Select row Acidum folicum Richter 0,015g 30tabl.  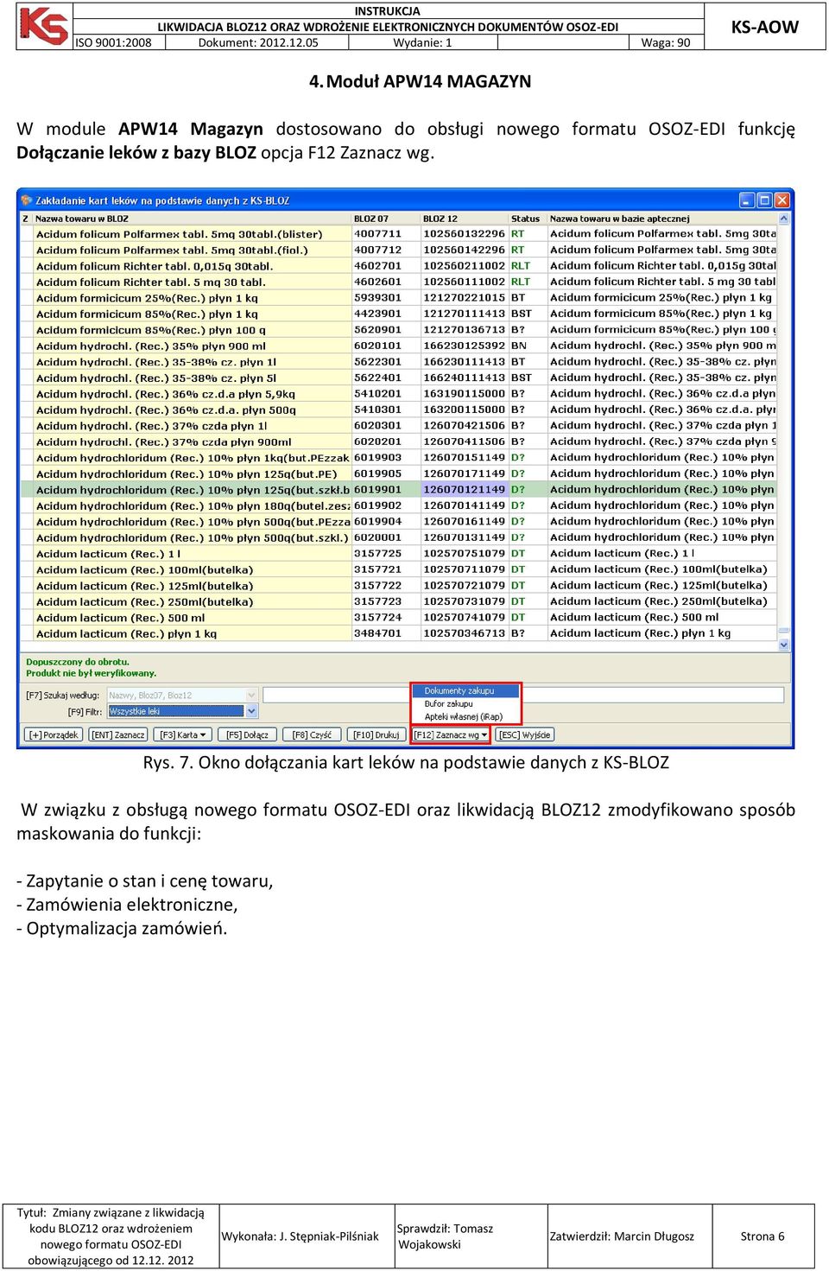click(x=398, y=266)
